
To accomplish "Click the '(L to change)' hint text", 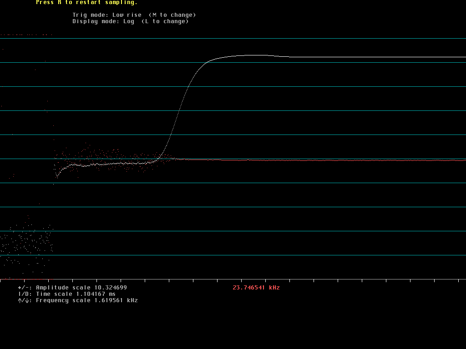I will [165, 21].
